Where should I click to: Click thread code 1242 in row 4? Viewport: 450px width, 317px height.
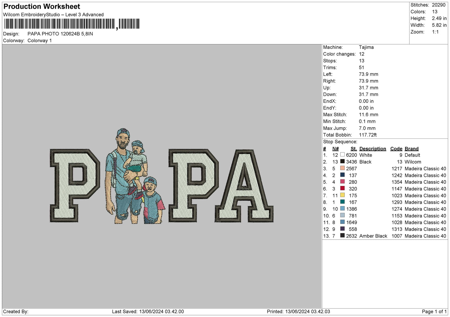click(397, 175)
